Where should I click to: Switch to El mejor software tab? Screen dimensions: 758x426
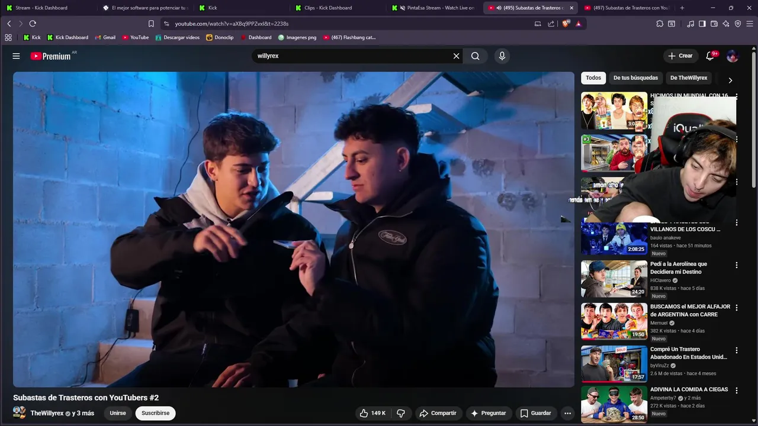(x=145, y=8)
